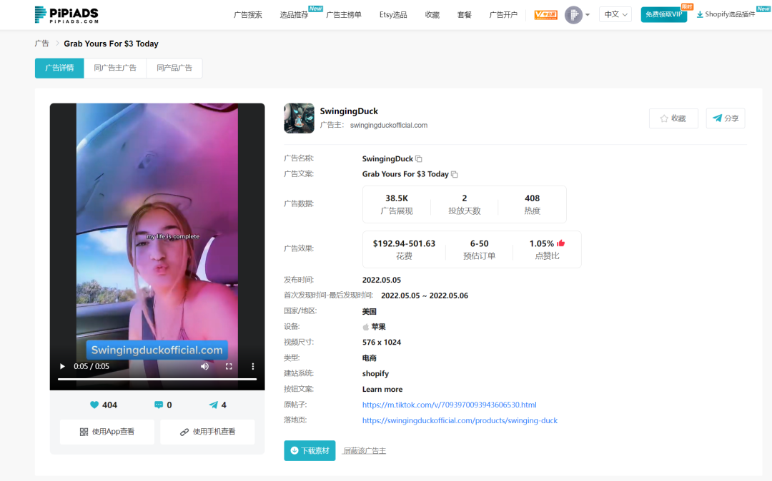Image resolution: width=772 pixels, height=481 pixels.
Task: Click video size 576 x 1024
Action: [x=382, y=343]
